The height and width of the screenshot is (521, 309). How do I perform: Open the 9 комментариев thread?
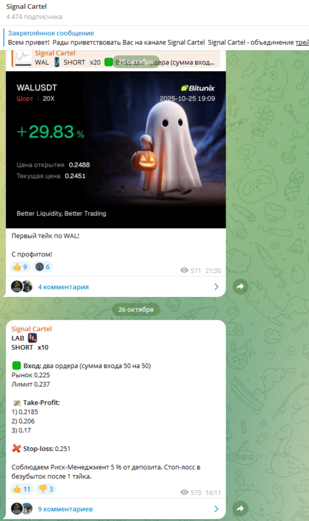[65, 509]
